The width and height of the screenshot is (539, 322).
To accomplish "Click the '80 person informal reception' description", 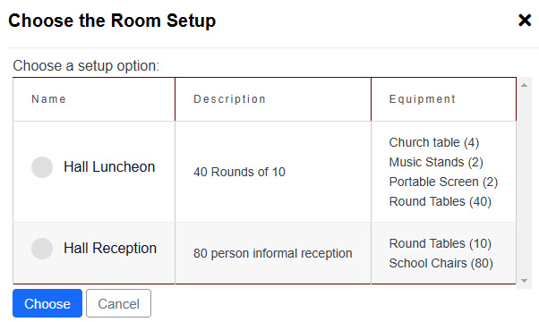I will (272, 253).
